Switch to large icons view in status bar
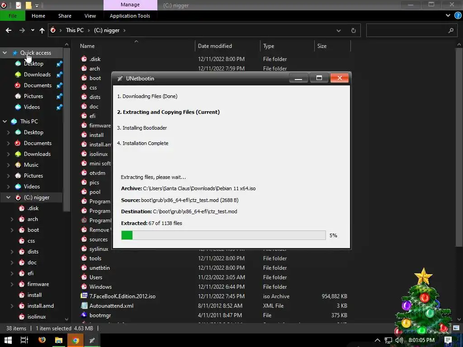Viewport: 463px width, 347px height. click(456, 328)
